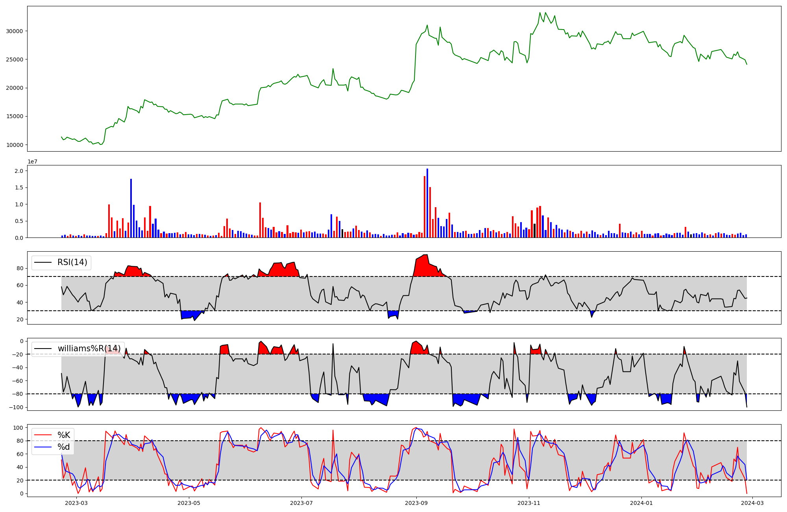
Task: Click the %K legend label
Action: [x=64, y=435]
